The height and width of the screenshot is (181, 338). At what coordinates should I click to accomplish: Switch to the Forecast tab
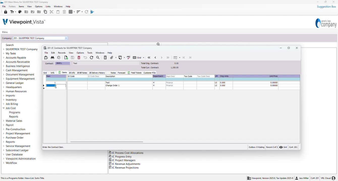point(122,73)
